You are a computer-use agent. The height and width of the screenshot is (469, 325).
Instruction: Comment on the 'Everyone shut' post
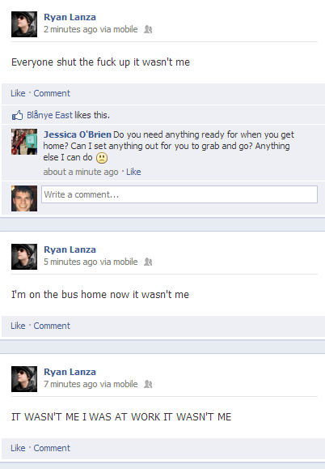pyautogui.click(x=52, y=93)
